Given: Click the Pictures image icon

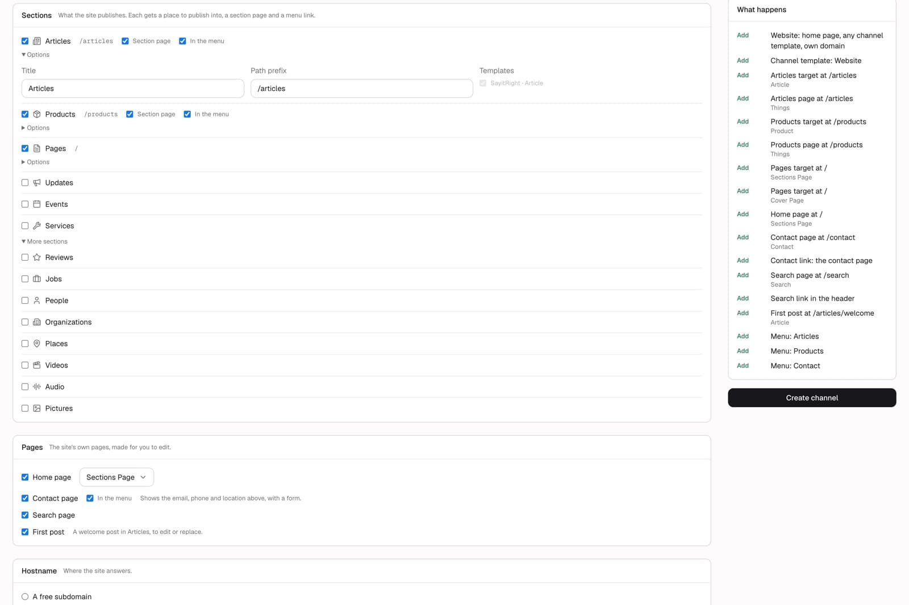Looking at the screenshot, I should [x=37, y=408].
